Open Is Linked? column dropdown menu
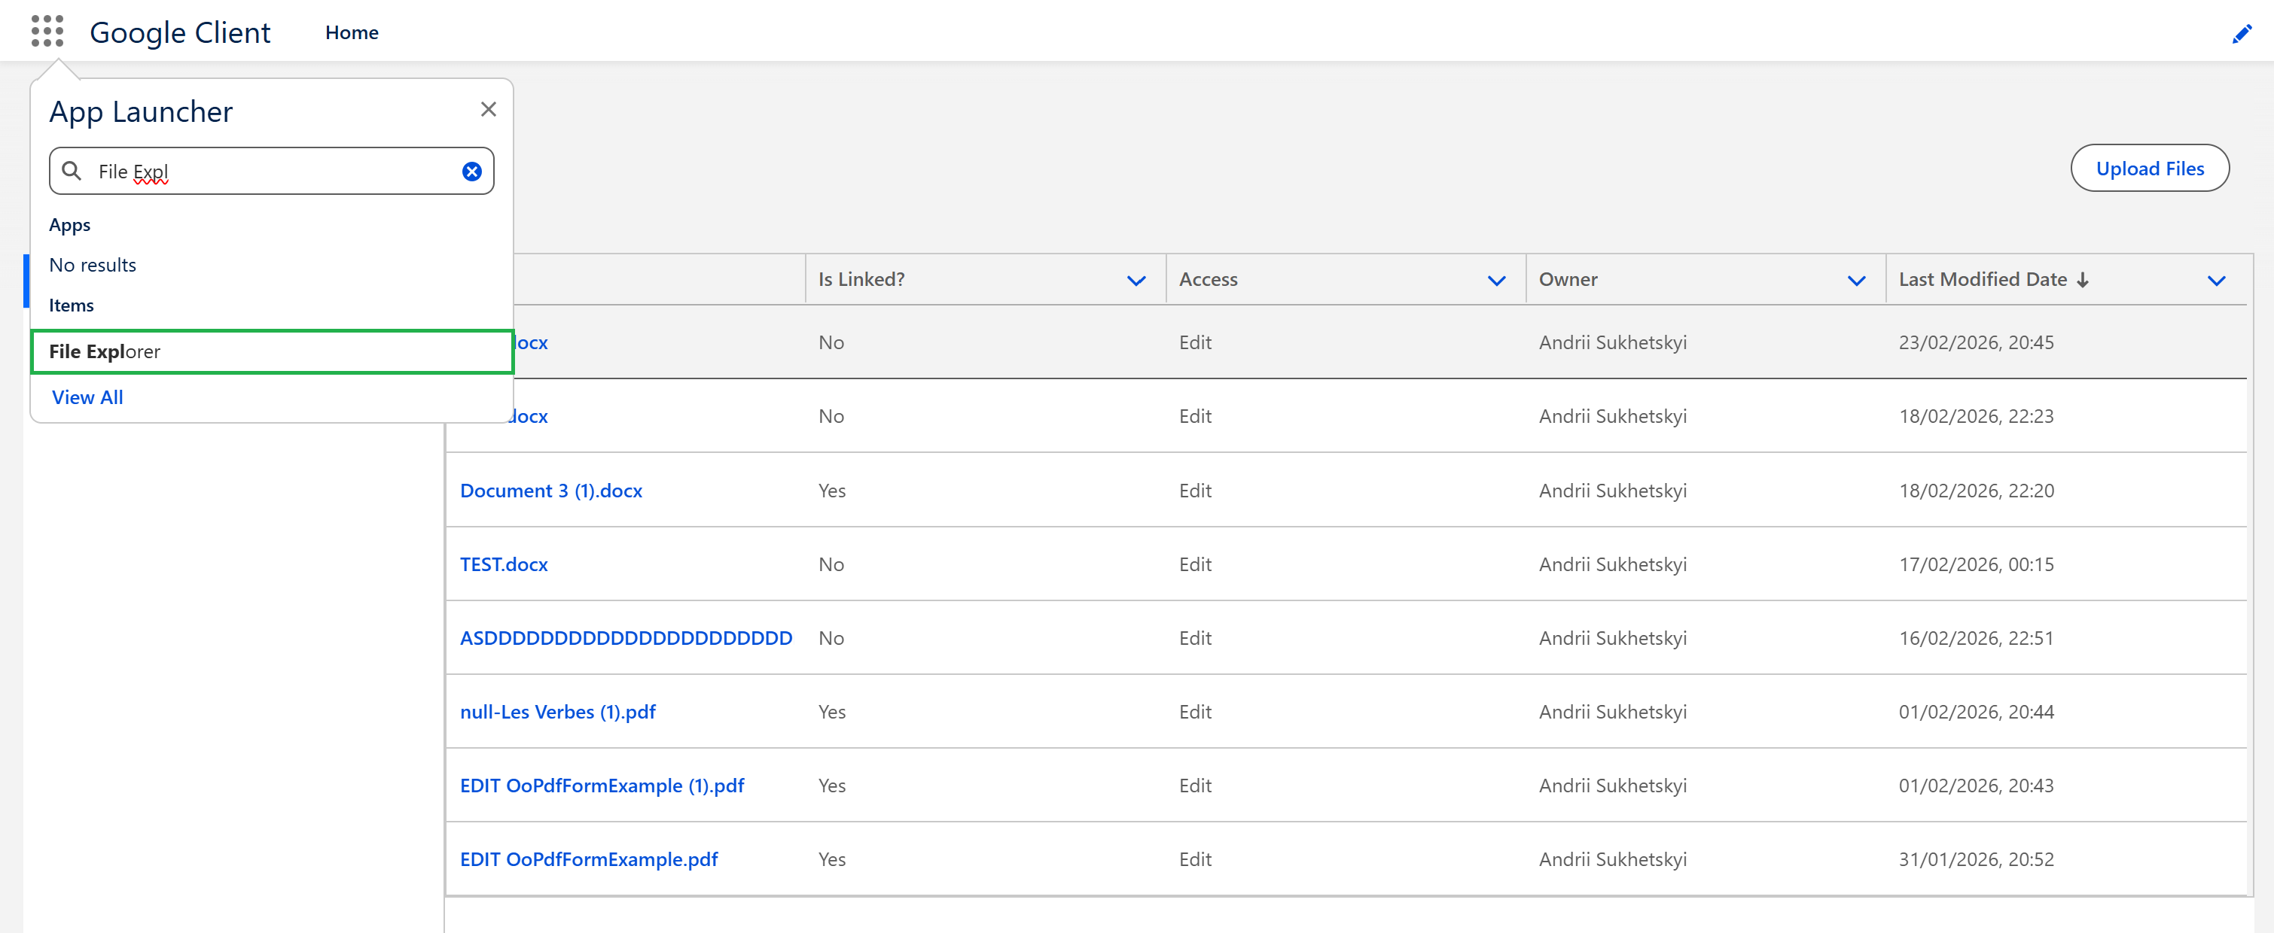 (1136, 281)
